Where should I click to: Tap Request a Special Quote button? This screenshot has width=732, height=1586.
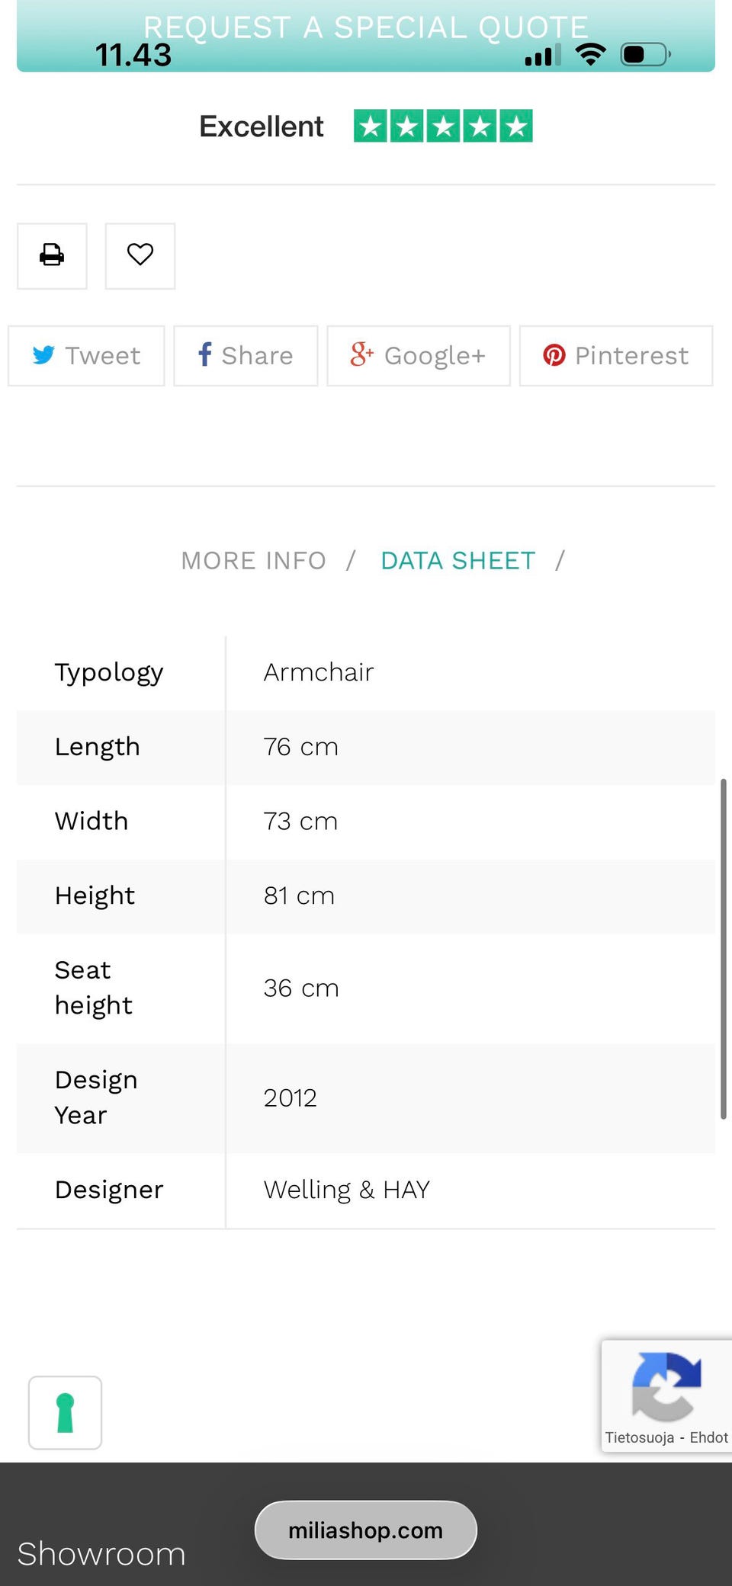tap(366, 29)
